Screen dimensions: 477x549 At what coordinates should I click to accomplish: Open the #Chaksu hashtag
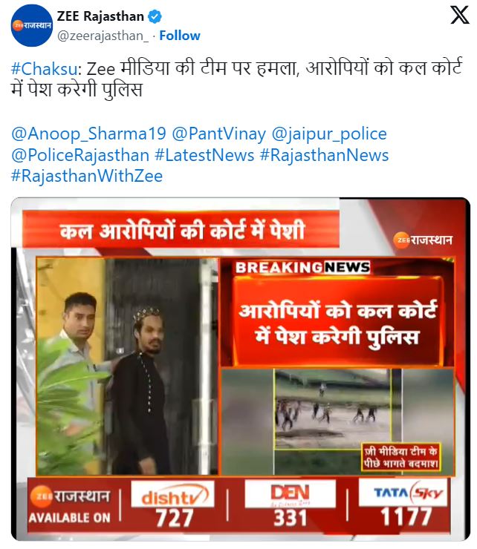[44, 68]
